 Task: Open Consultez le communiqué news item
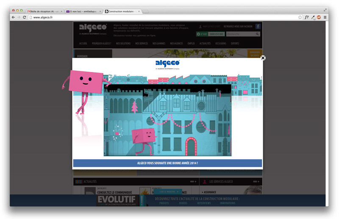point(114,192)
